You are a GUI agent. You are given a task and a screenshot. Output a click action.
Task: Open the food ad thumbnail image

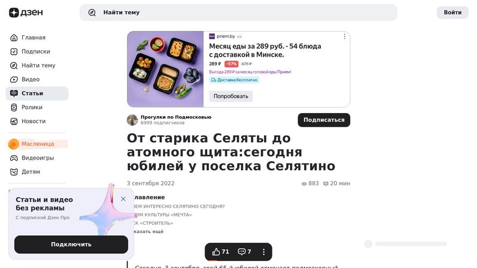(x=165, y=69)
